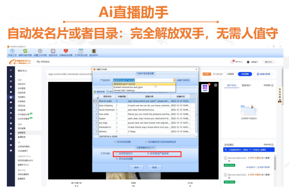
Task: Click the 退出助手 exit door icon
Action: (x=94, y=51)
